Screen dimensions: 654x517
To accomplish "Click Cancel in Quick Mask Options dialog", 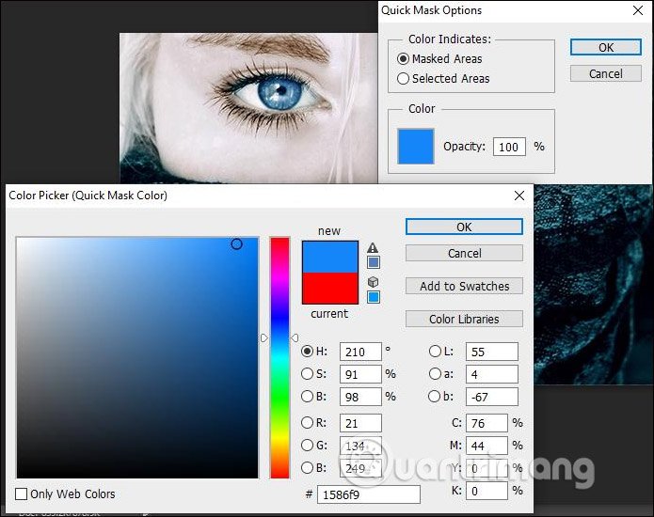I will (x=606, y=73).
